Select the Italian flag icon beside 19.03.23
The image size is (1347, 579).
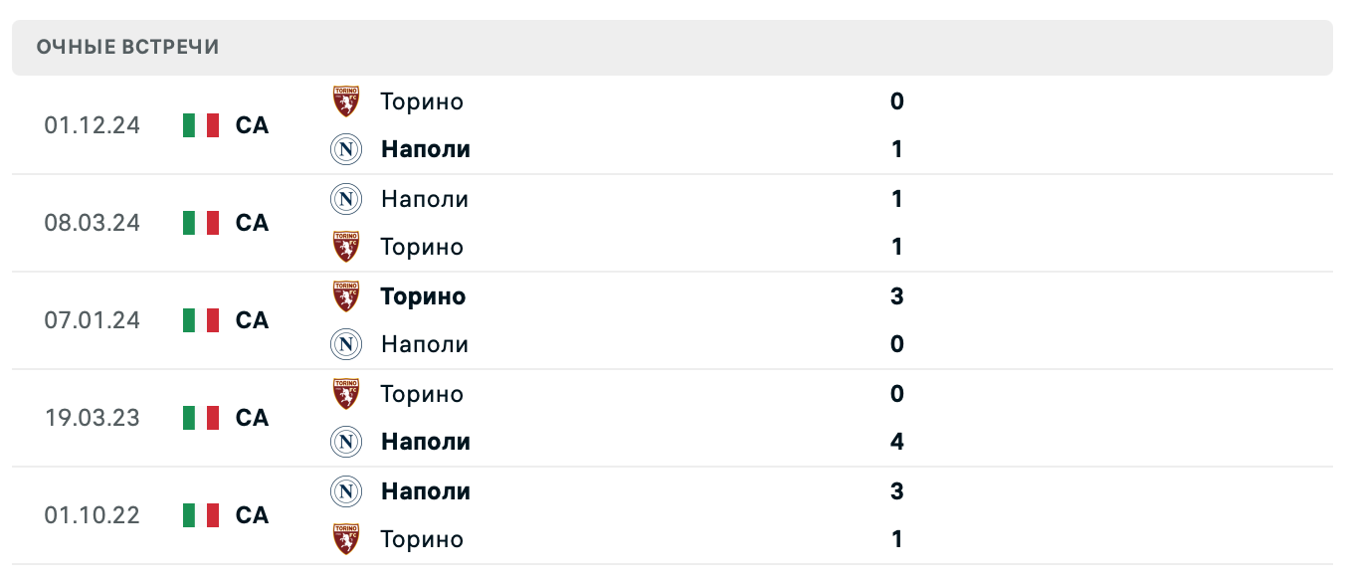click(x=200, y=418)
